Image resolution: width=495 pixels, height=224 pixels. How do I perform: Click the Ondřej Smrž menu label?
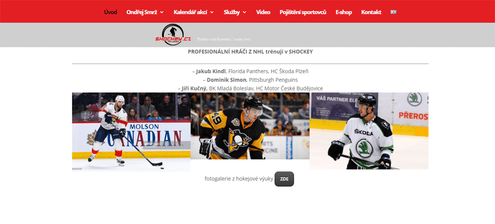pyautogui.click(x=142, y=12)
